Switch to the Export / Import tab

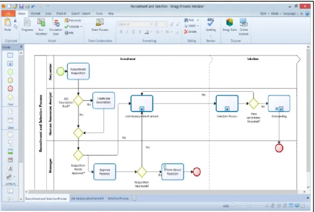(x=81, y=13)
